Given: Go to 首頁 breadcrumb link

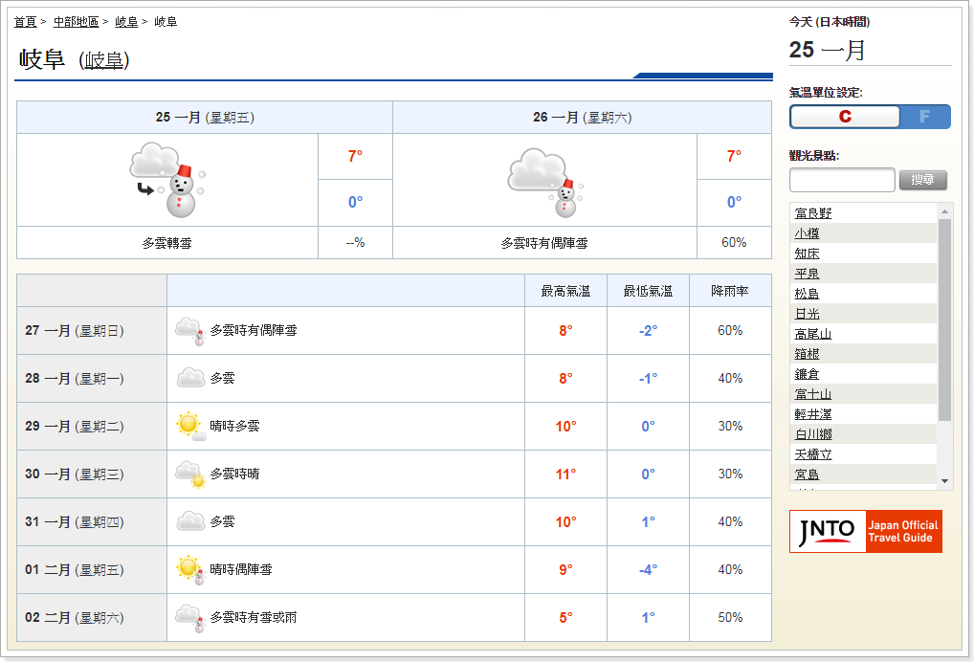Looking at the screenshot, I should coord(25,21).
